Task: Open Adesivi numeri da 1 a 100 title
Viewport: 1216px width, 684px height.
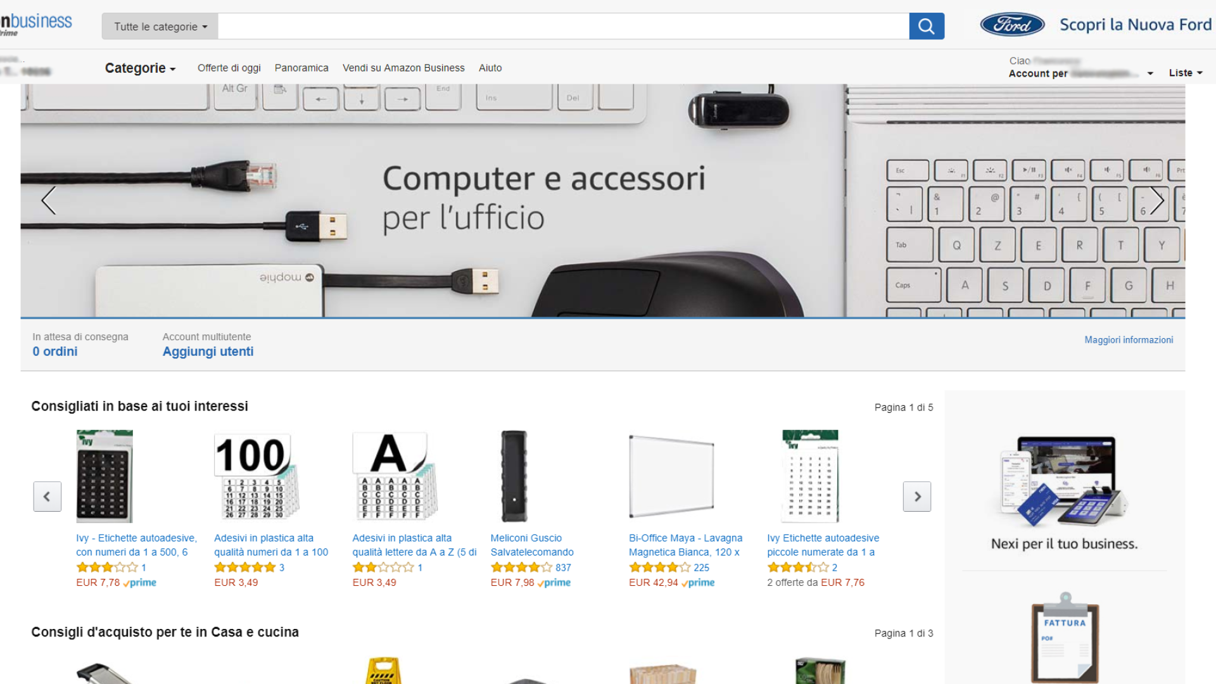Action: click(x=271, y=545)
